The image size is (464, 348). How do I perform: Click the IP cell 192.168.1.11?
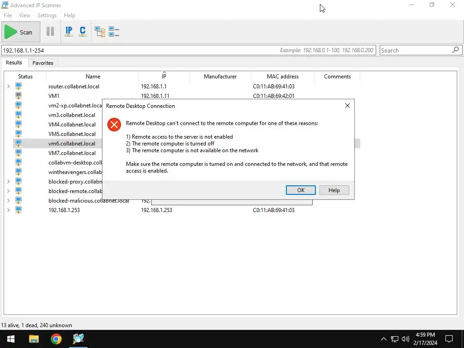[155, 96]
